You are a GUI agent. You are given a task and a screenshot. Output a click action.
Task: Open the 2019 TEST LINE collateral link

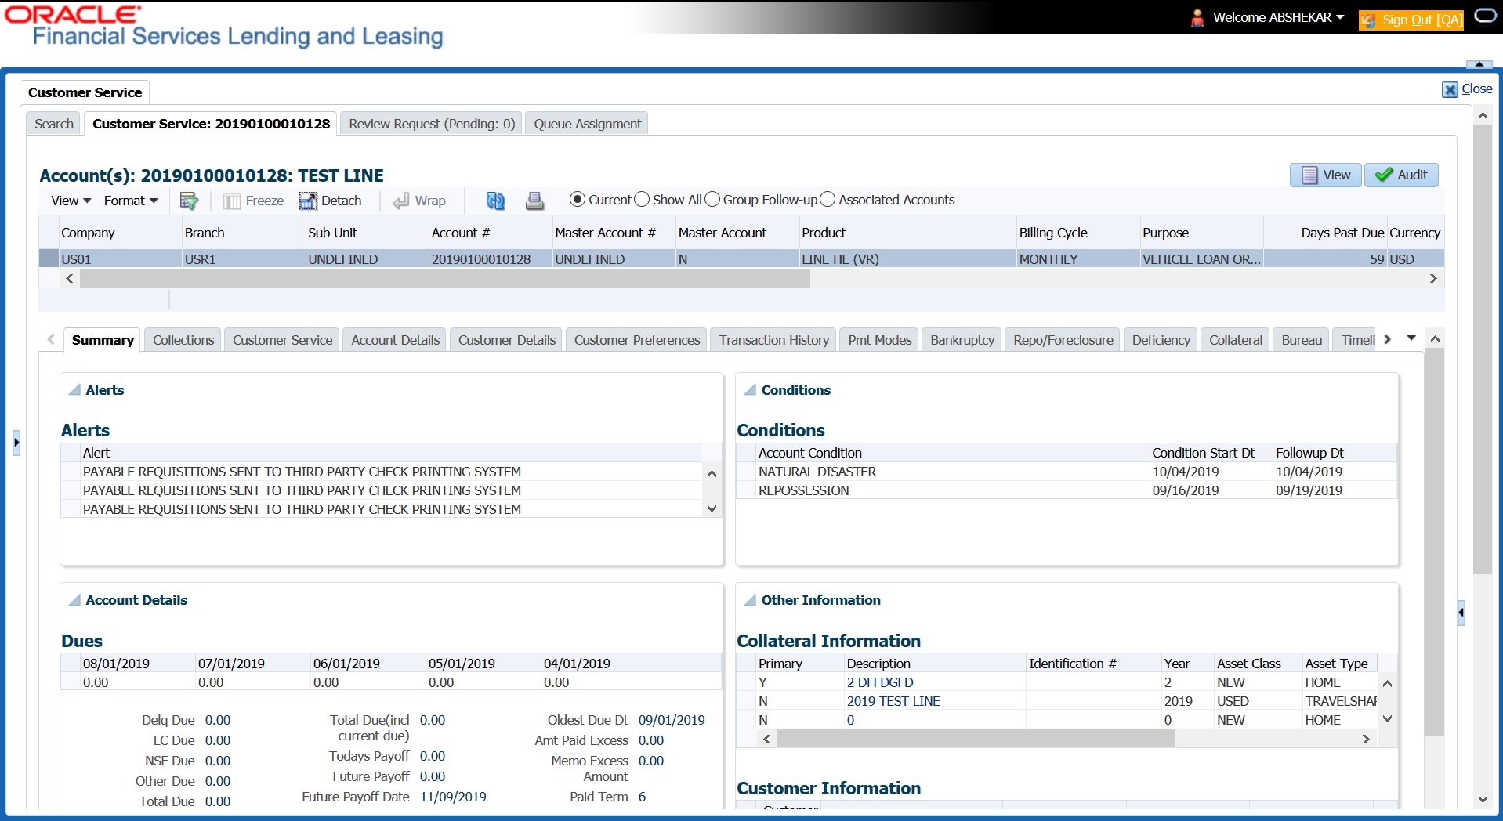point(893,701)
